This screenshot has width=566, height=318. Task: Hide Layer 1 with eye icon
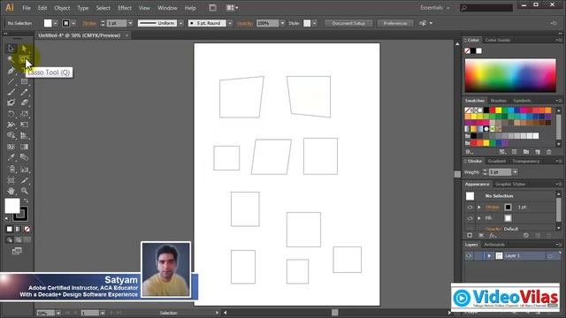click(x=469, y=255)
